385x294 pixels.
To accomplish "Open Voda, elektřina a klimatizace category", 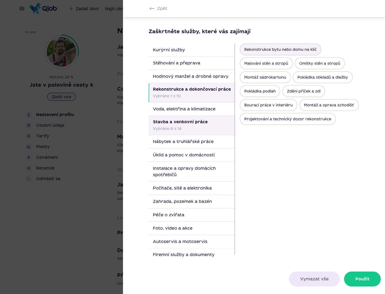I will click(192, 109).
